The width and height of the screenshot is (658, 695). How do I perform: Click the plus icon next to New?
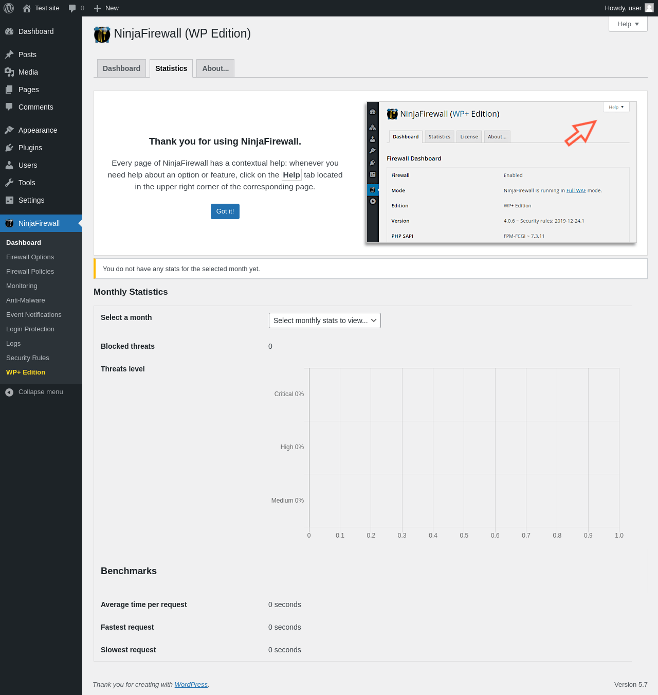[x=97, y=8]
